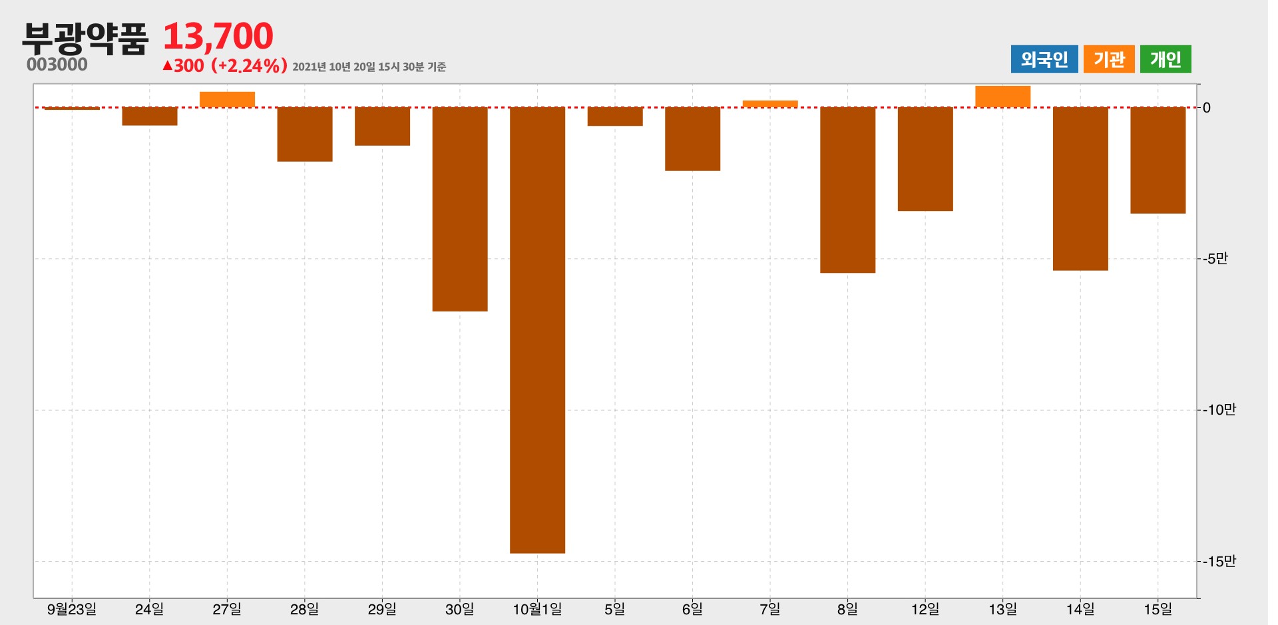Click the 2021년 10월 20일 timestamp text

369,67
